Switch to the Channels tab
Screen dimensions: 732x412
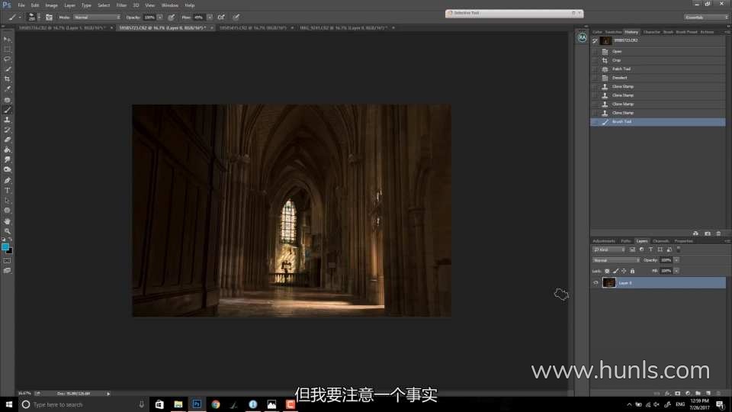coord(660,241)
